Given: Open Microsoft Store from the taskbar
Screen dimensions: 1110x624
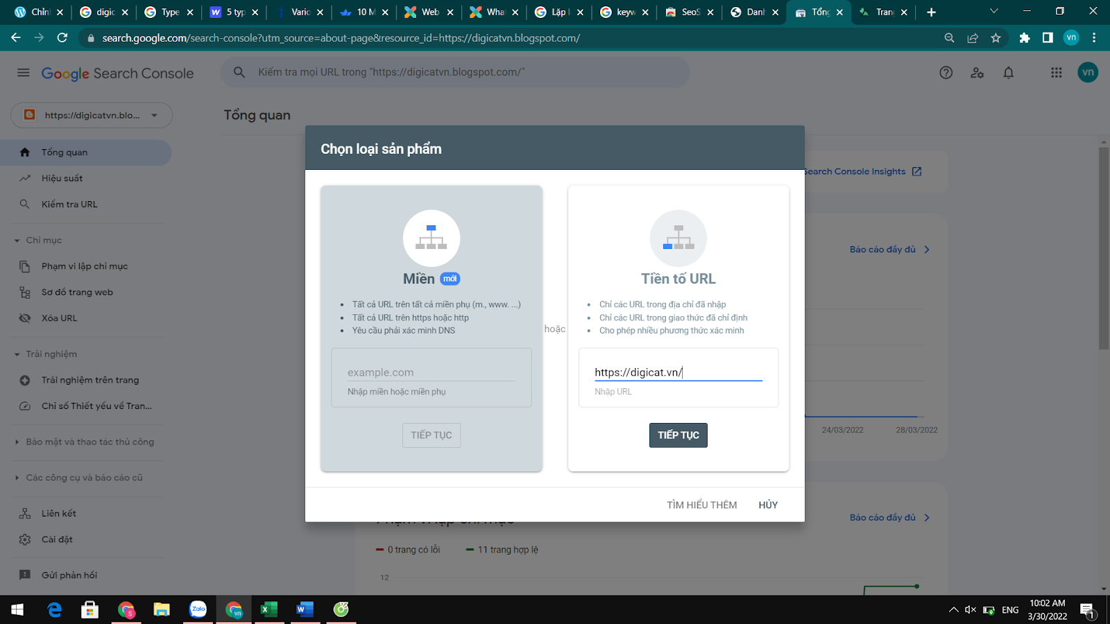Looking at the screenshot, I should coord(89,609).
